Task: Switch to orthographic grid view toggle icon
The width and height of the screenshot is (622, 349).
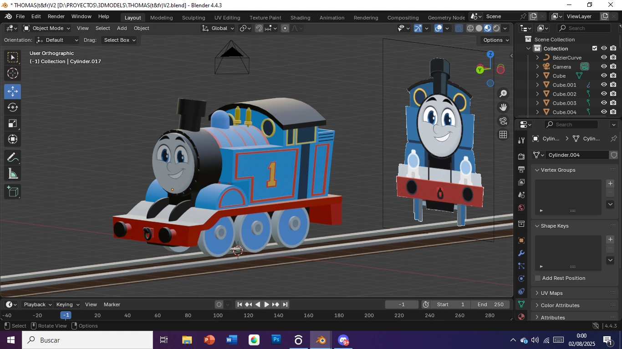Action: click(503, 135)
